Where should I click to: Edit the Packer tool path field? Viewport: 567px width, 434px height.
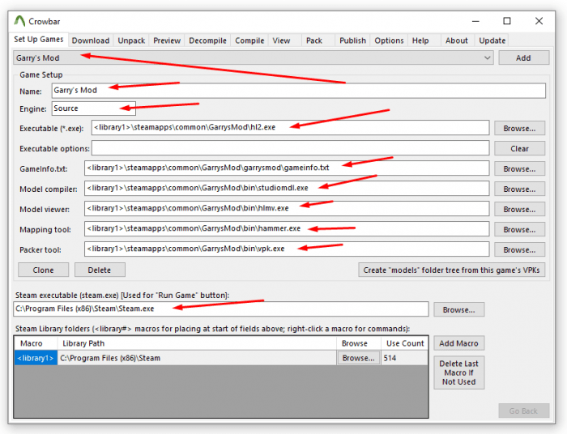(x=287, y=249)
